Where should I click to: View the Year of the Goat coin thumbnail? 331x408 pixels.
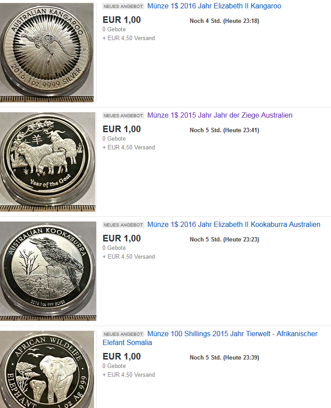[x=48, y=162]
